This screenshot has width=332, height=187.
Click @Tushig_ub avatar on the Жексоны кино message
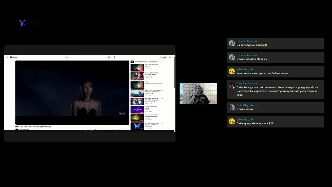pyautogui.click(x=232, y=71)
